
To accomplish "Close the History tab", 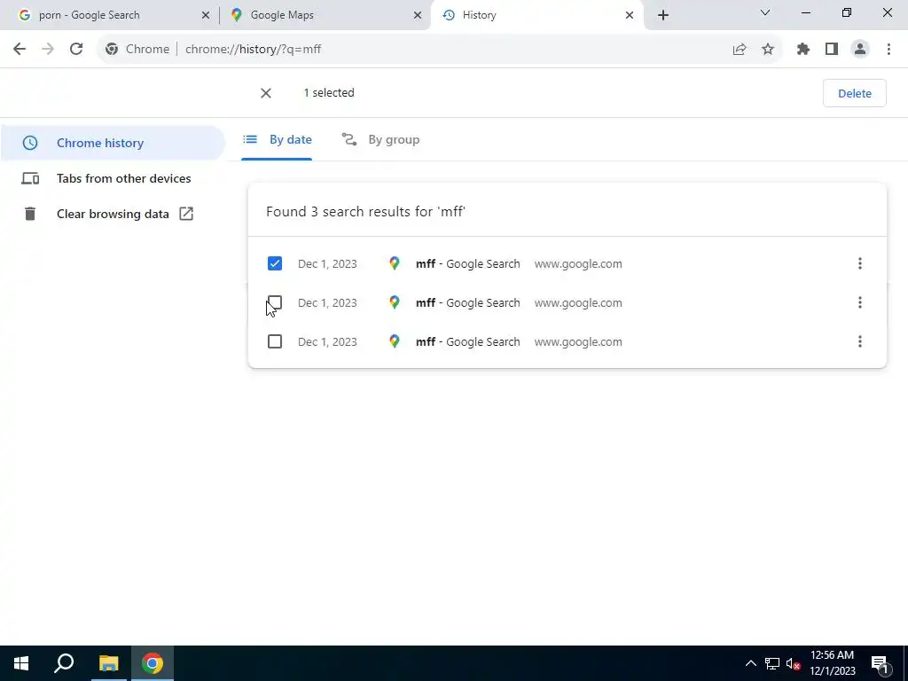I will [630, 15].
